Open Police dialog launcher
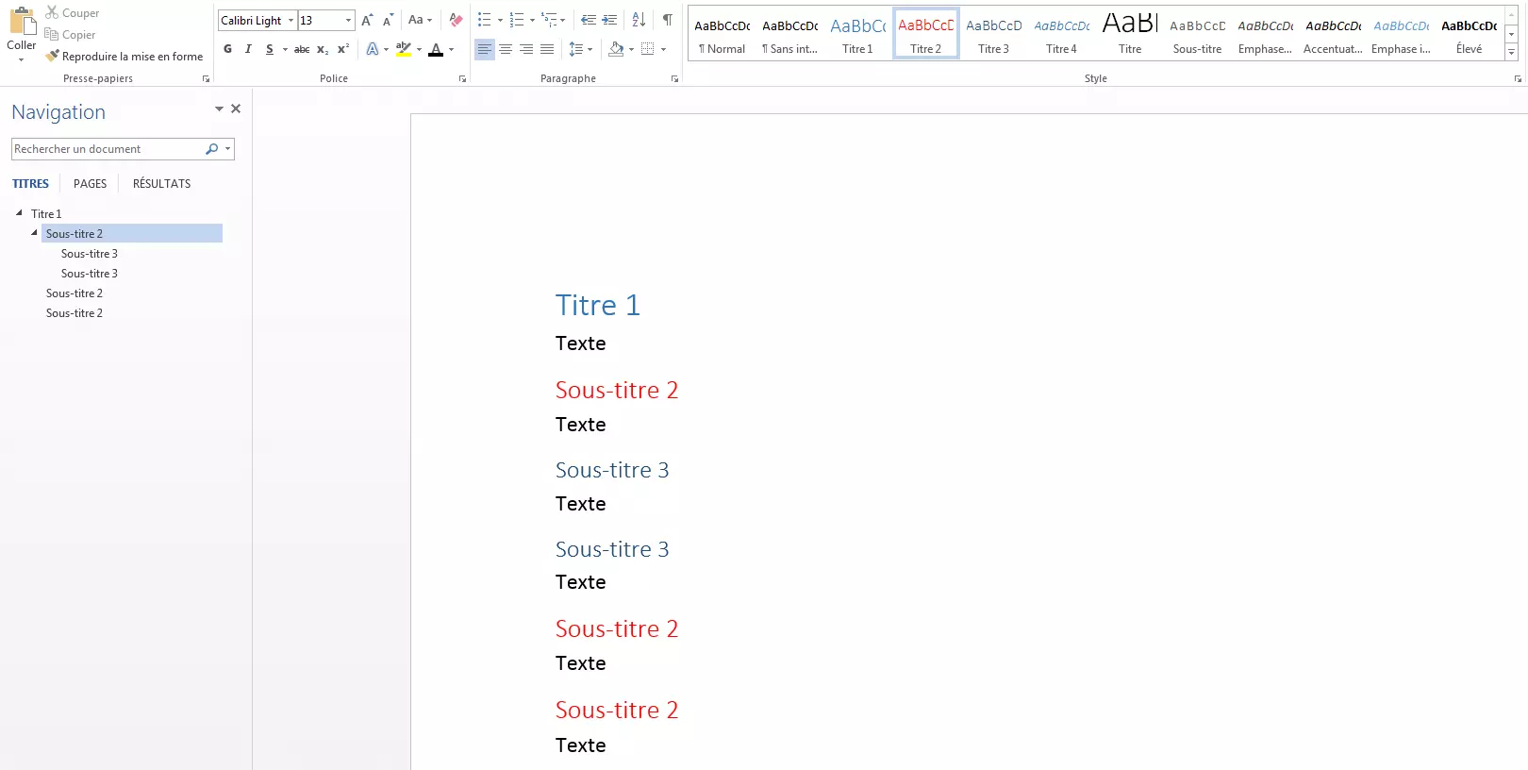 tap(462, 79)
